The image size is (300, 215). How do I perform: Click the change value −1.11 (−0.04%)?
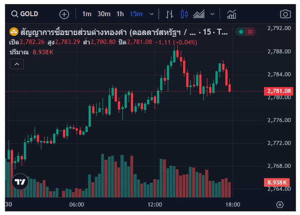click(x=176, y=42)
